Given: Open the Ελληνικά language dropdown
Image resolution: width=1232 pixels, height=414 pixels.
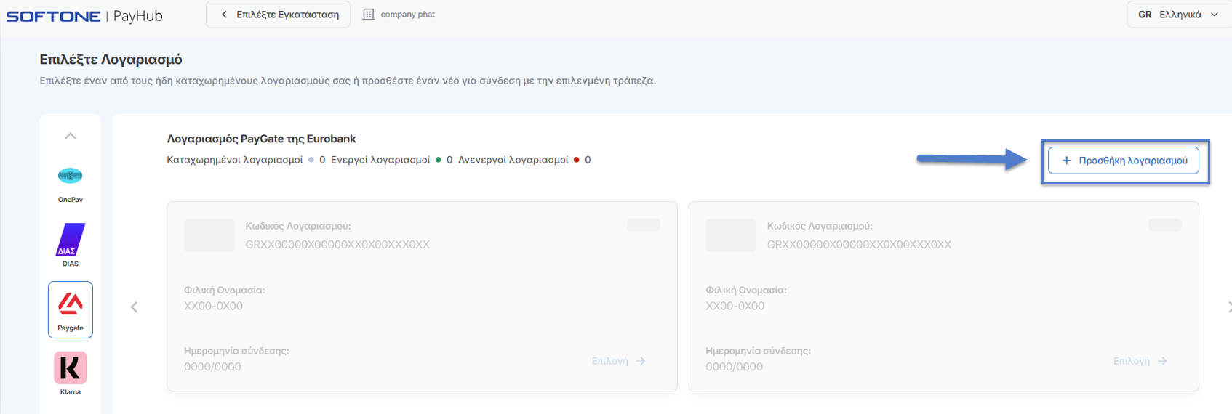Looking at the screenshot, I should tap(1178, 15).
